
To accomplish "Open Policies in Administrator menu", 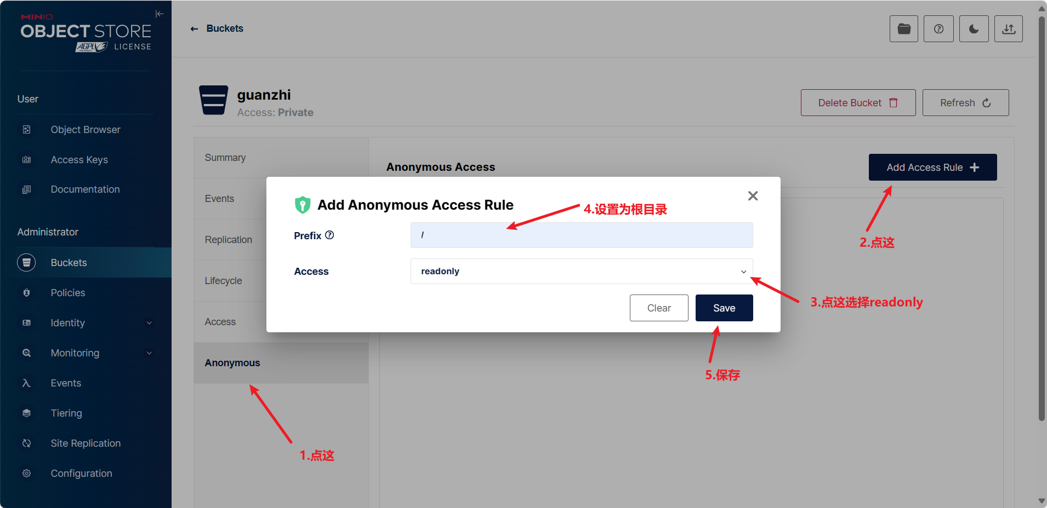I will [68, 293].
